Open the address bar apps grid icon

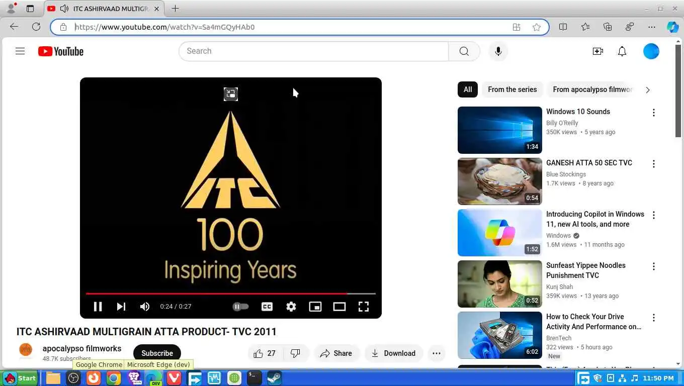click(517, 27)
